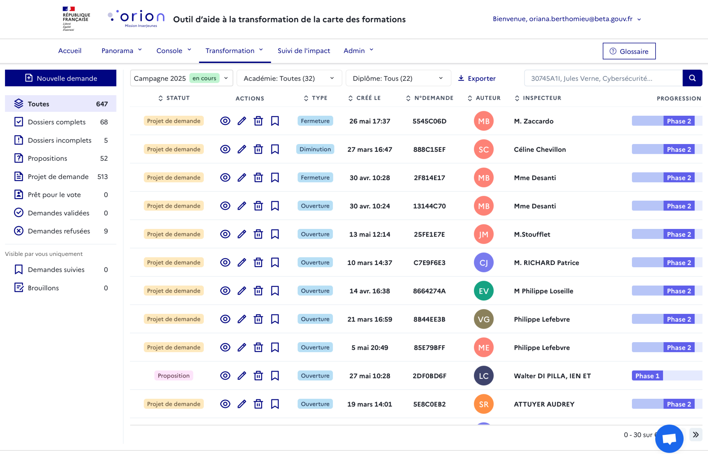Edit request 8664274A with pencil icon
708x454 pixels.
pos(242,291)
